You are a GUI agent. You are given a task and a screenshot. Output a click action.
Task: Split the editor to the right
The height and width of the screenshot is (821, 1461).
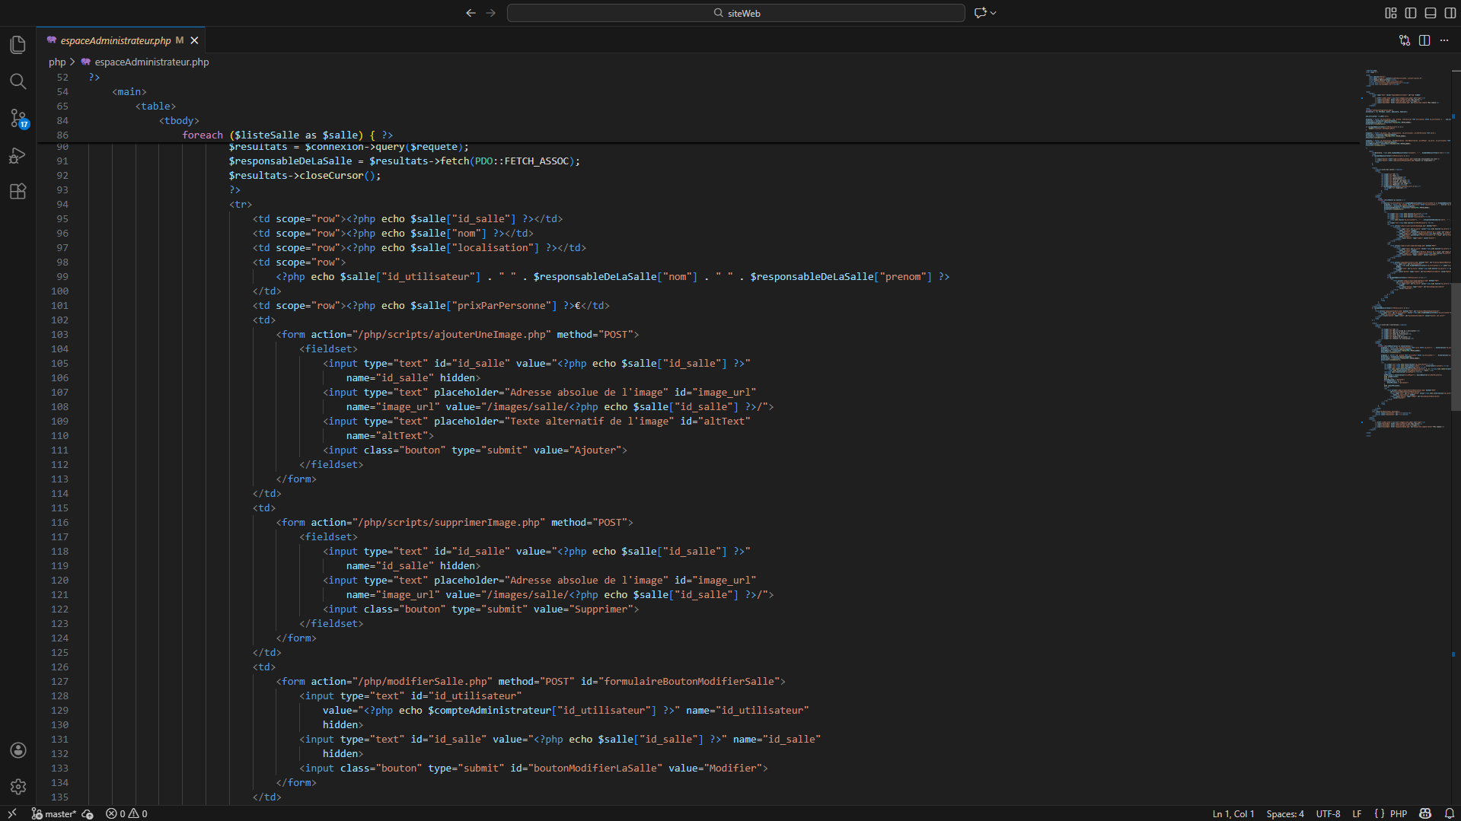pos(1424,40)
